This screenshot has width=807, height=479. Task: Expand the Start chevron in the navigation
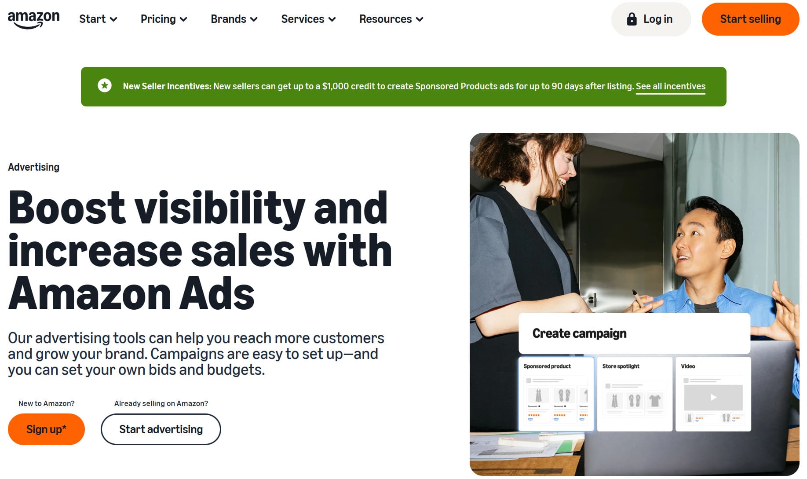[x=113, y=19]
